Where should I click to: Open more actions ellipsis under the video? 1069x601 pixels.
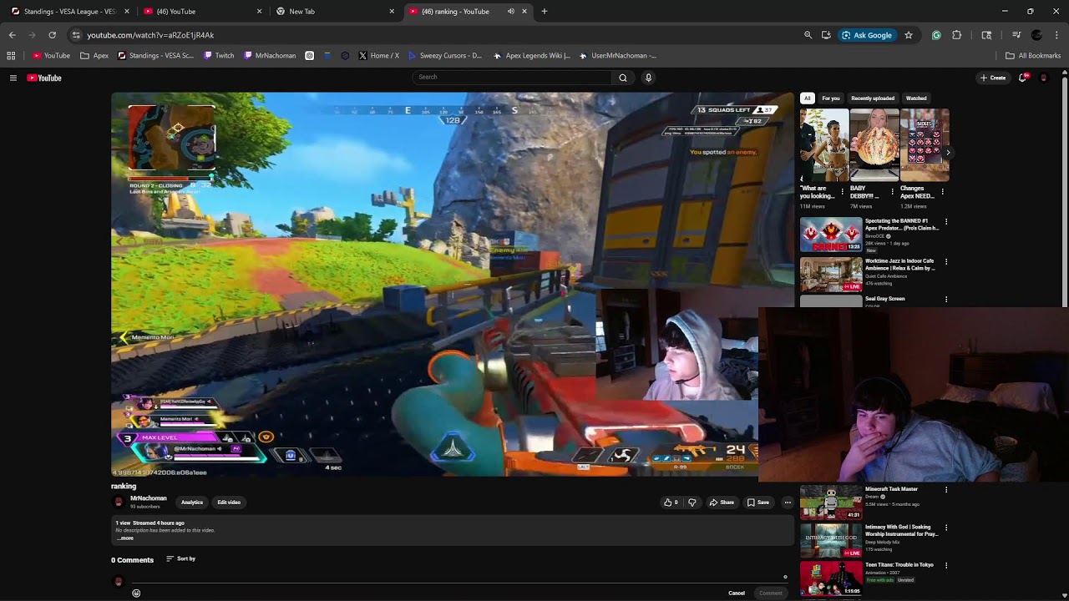point(788,503)
